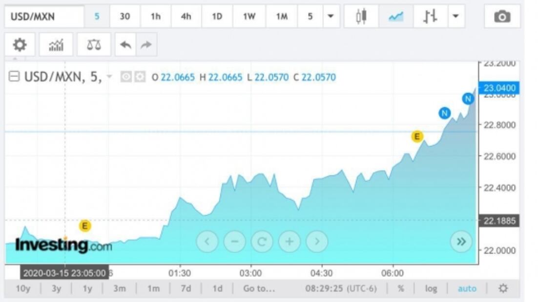Take a chart snapshot with the camera icon
This screenshot has width=538, height=302.
click(x=503, y=16)
